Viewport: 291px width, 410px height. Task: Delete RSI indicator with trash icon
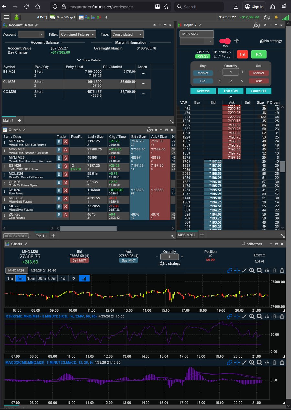274,316
